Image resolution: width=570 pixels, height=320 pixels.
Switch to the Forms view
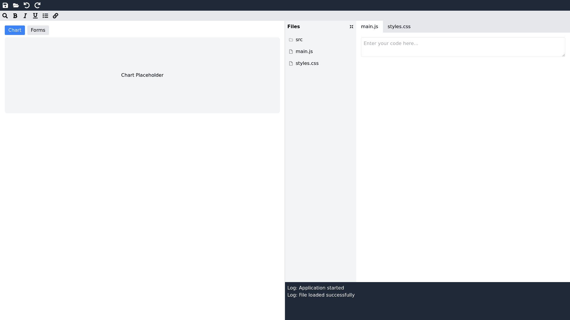(x=38, y=30)
